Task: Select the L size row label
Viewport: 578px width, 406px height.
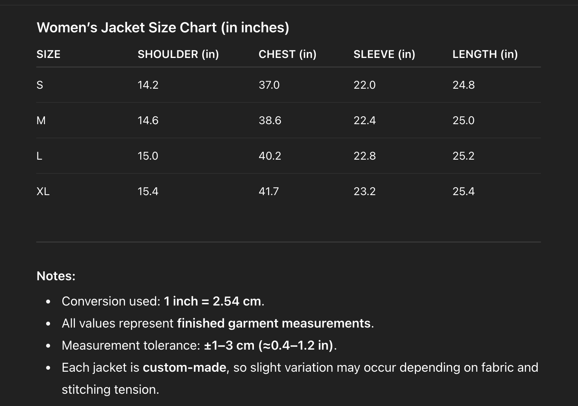Action: point(39,156)
